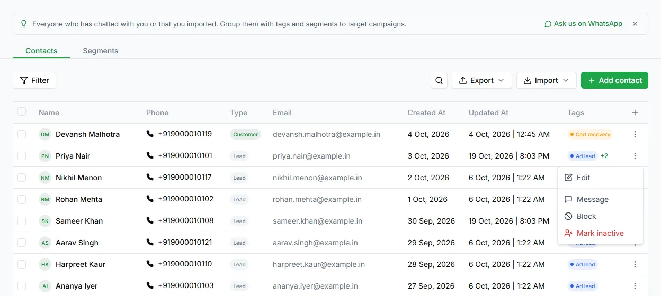This screenshot has height=296, width=661.
Task: Click the phone icon for Nikhil Menon
Action: point(150,177)
